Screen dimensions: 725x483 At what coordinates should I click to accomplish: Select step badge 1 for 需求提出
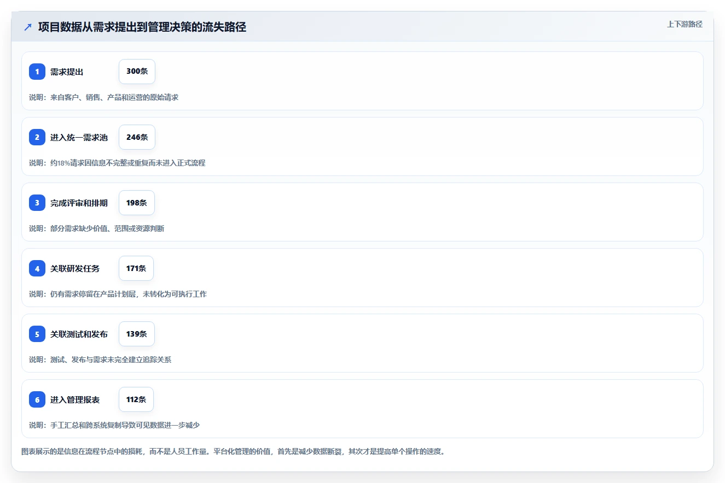(37, 72)
